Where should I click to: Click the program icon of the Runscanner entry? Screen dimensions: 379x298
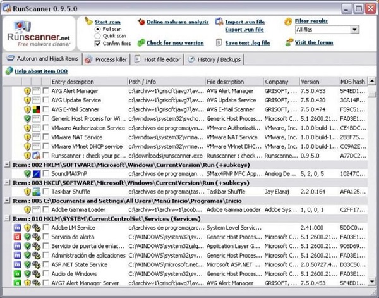point(37,156)
